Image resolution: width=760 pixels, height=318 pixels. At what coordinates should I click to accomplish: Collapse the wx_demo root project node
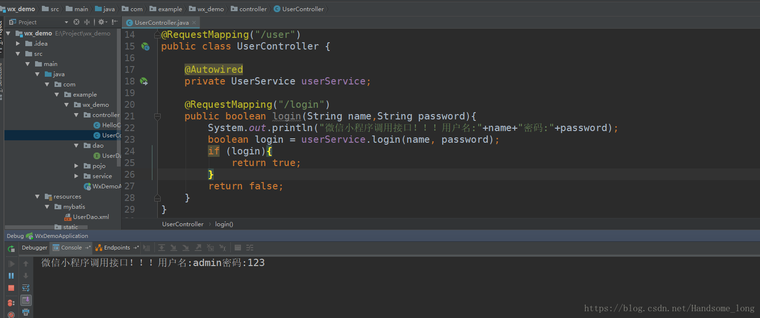pos(8,33)
